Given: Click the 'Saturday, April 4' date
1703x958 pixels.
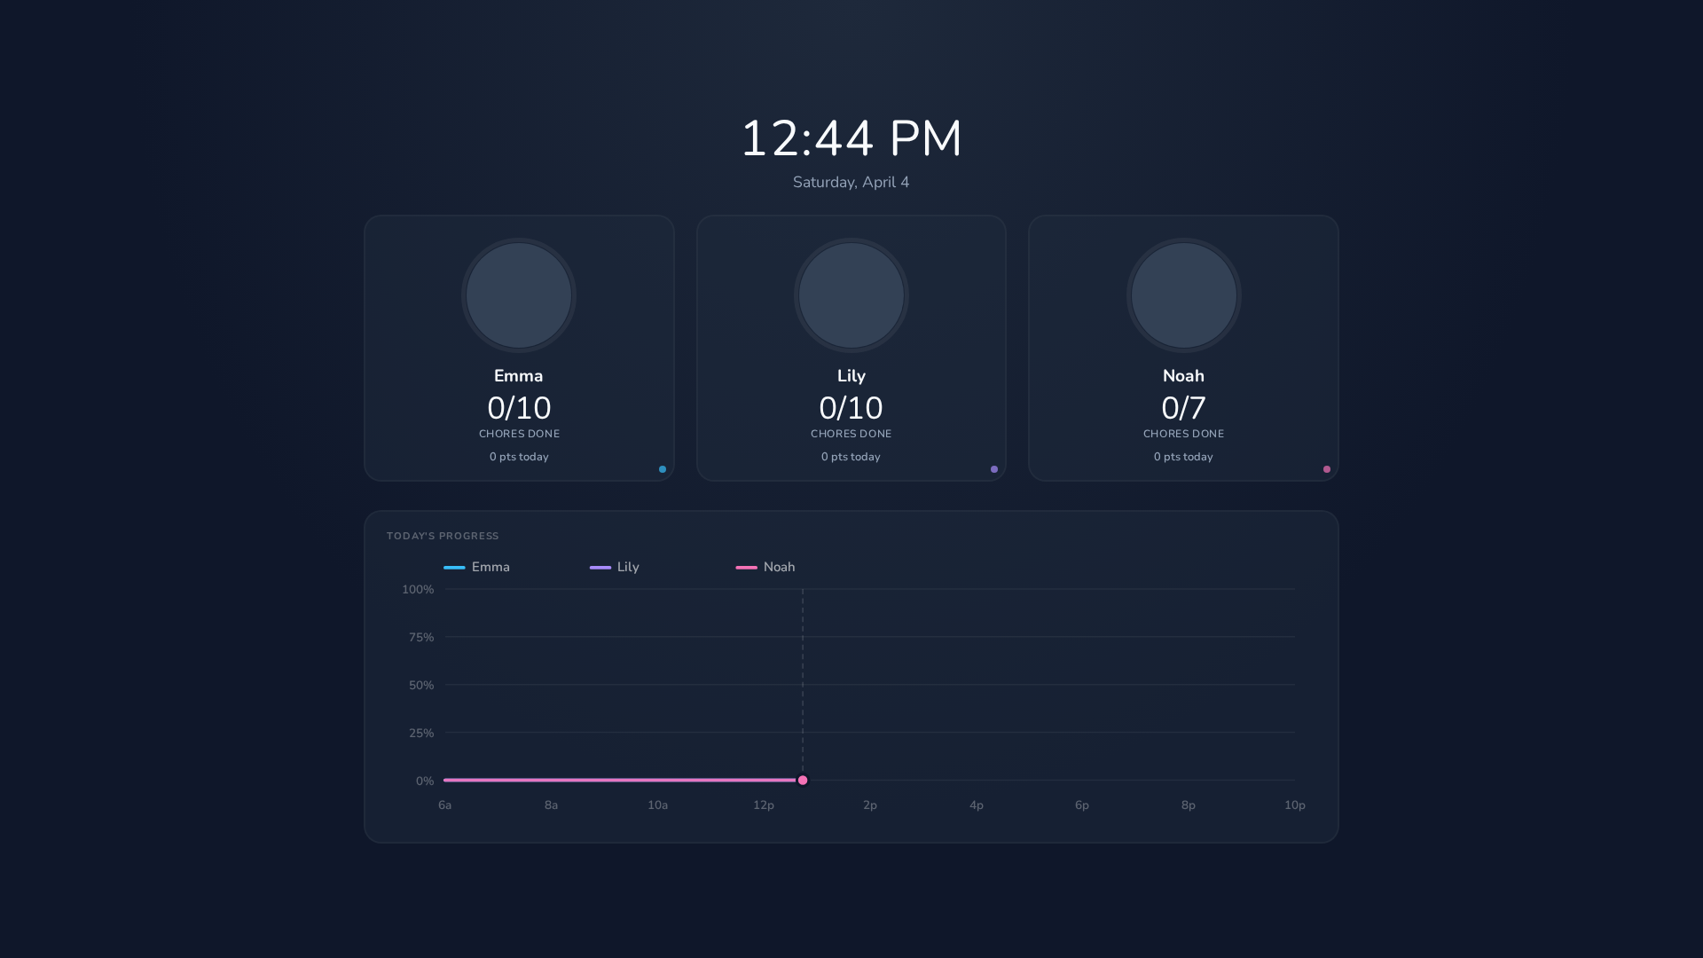Looking at the screenshot, I should click(851, 182).
